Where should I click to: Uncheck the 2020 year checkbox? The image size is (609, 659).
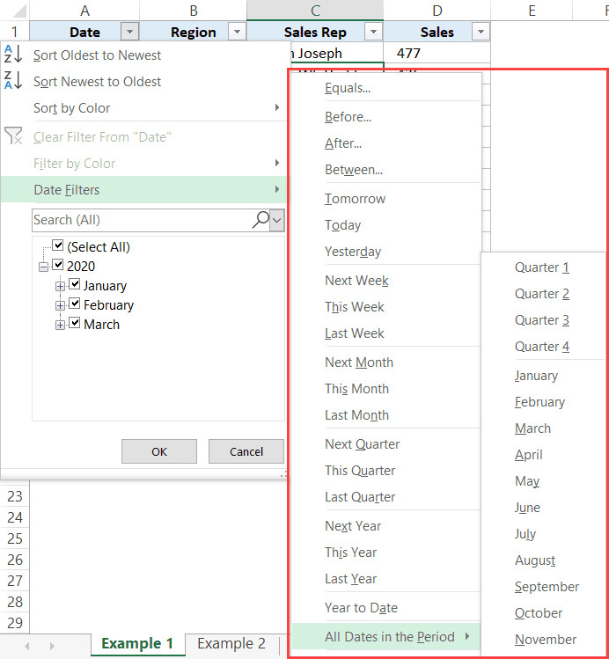[x=57, y=265]
